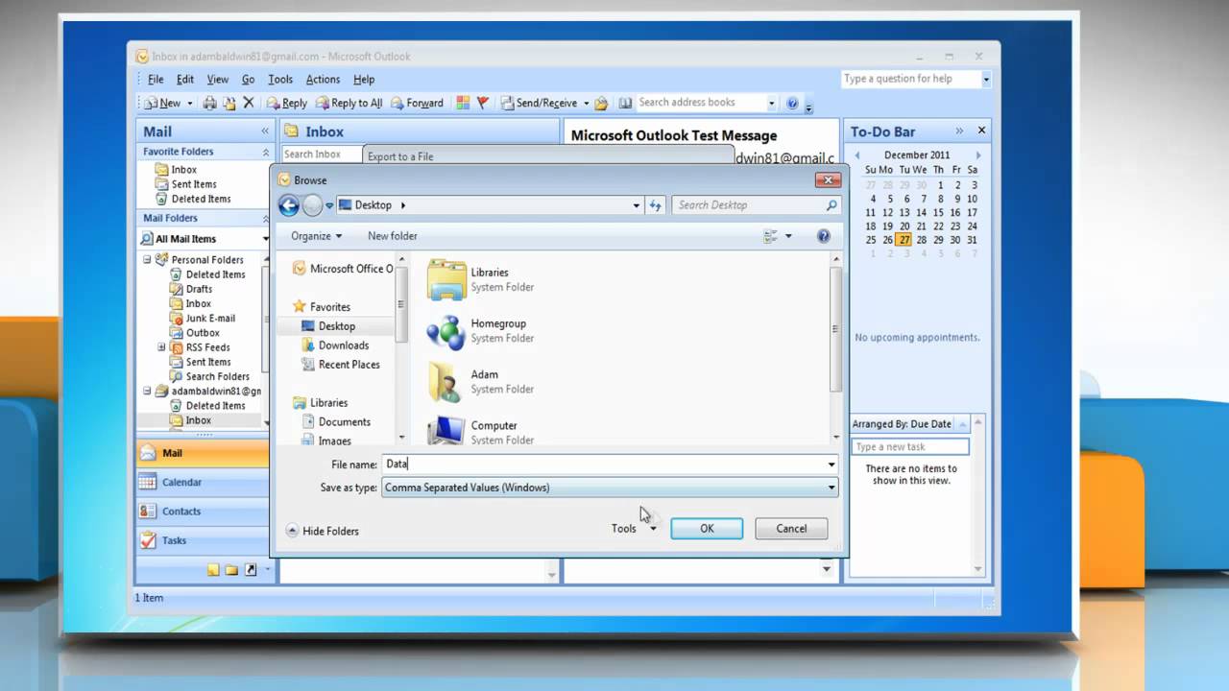Viewport: 1229px width, 691px height.
Task: Open the Go menu
Action: click(249, 80)
